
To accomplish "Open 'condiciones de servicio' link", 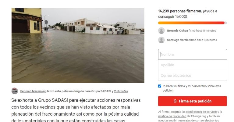I will coord(201,112).
